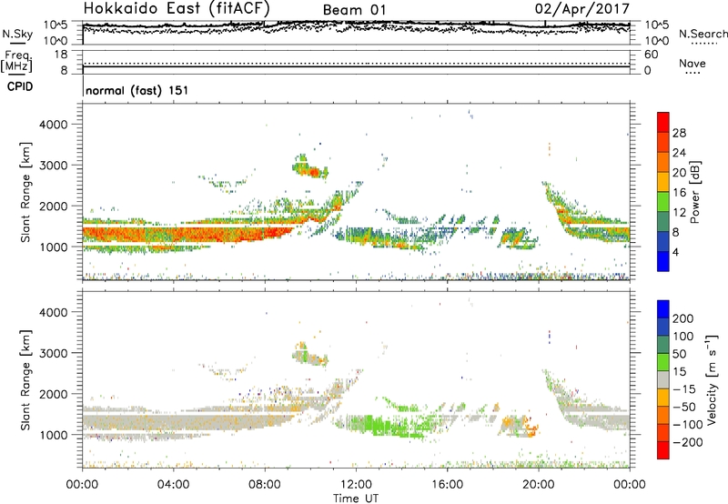The image size is (728, 504).
Task: Click the '16:00' time tick label
Action: [x=447, y=485]
